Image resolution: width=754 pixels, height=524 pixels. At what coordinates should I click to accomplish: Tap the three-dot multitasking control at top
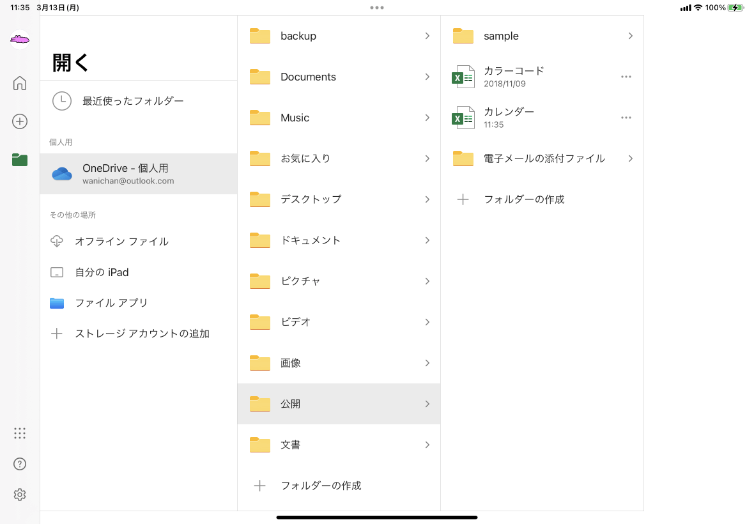coord(377,8)
